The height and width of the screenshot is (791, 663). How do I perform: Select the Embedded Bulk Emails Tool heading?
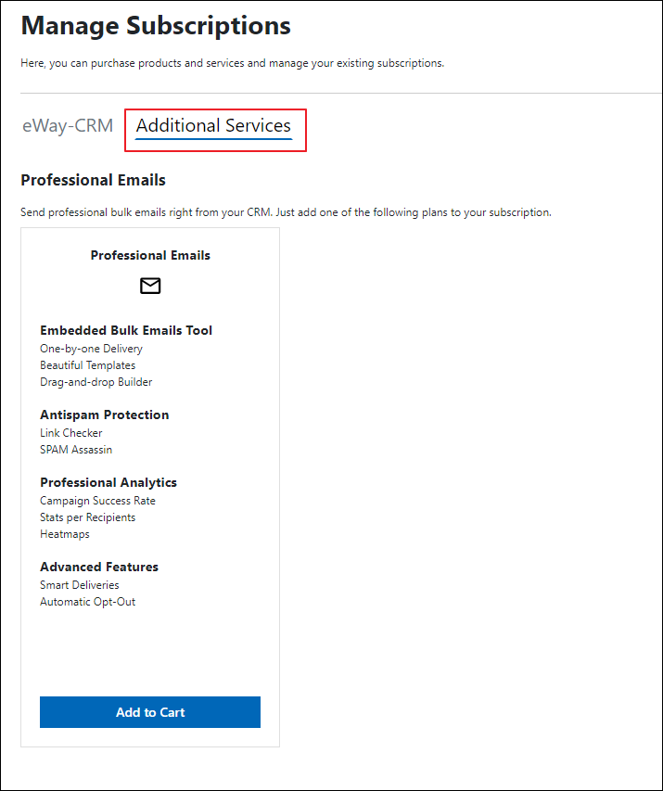pyautogui.click(x=126, y=330)
